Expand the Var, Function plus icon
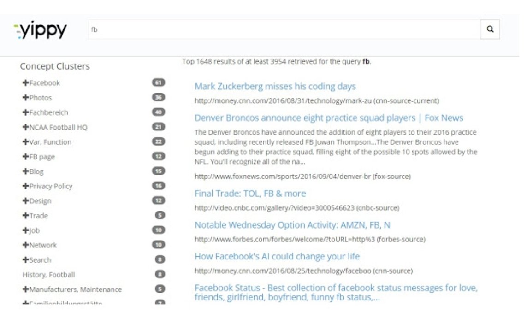527x318 pixels. [x=25, y=141]
